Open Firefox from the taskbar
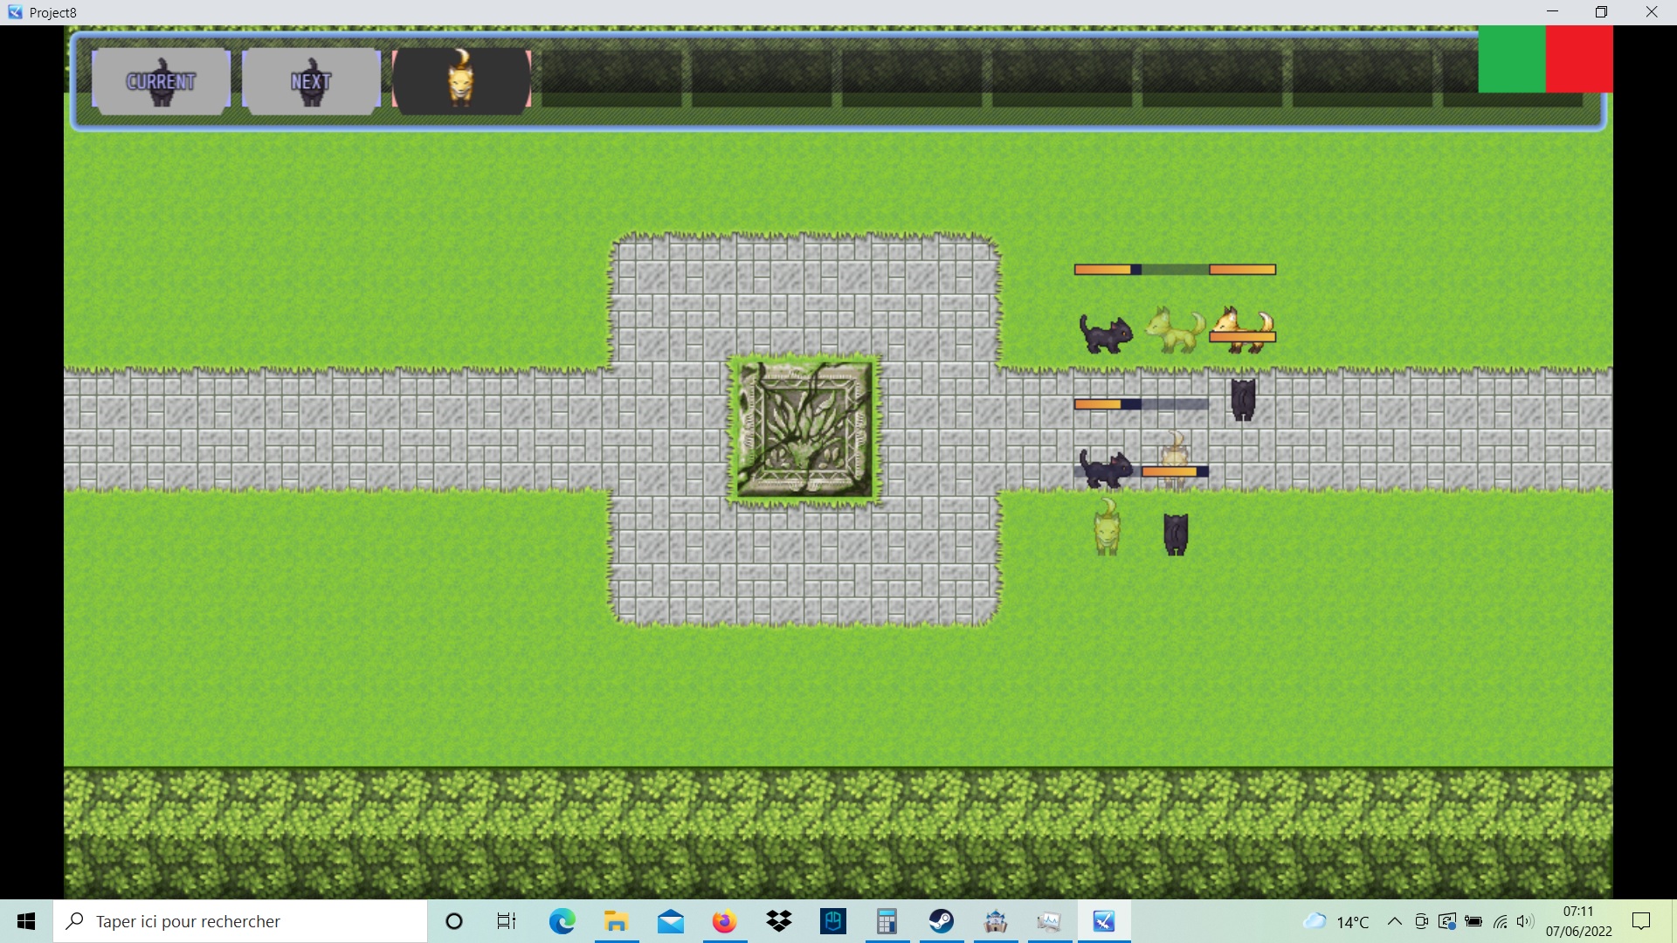The height and width of the screenshot is (943, 1677). point(724,921)
